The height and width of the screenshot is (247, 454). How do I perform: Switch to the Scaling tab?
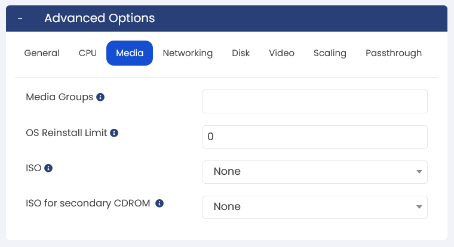pyautogui.click(x=330, y=53)
